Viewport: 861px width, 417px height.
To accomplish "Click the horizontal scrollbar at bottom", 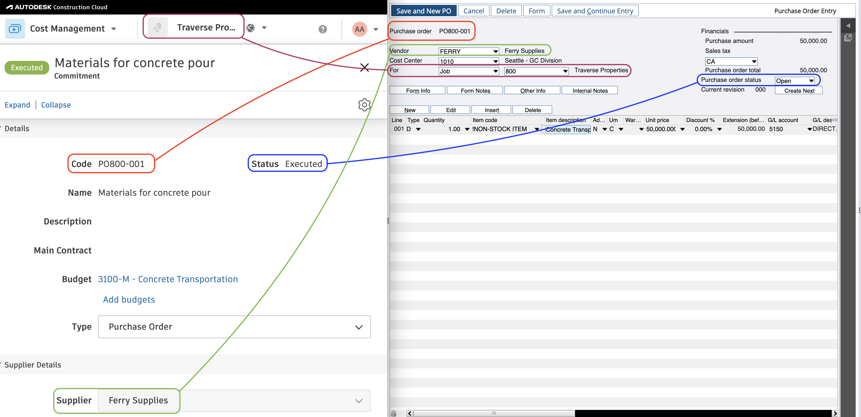I will point(494,413).
